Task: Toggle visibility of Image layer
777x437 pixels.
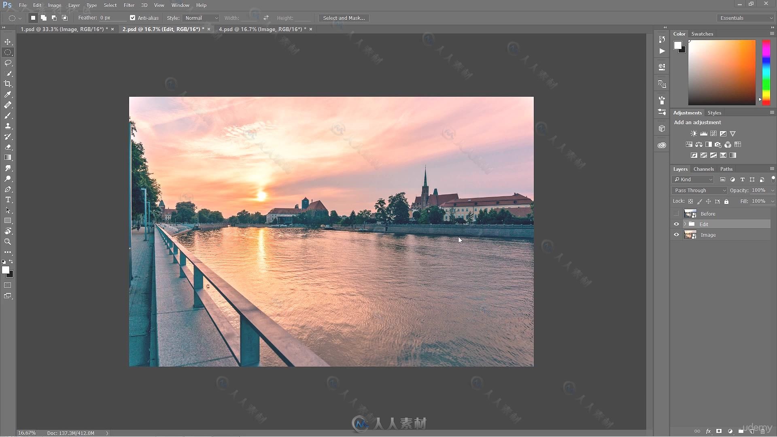Action: pos(676,235)
